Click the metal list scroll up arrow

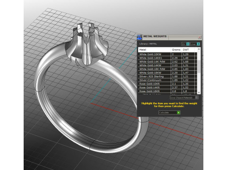[199, 49]
